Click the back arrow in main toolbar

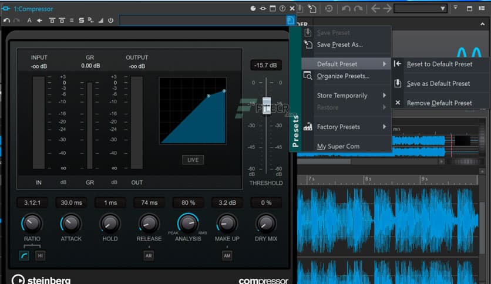[x=375, y=8]
